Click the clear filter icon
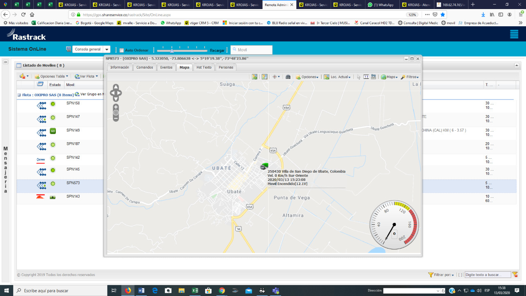526x296 pixels. click(x=515, y=275)
